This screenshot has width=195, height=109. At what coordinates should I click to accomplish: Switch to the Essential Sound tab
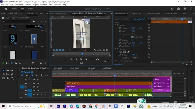(171, 13)
